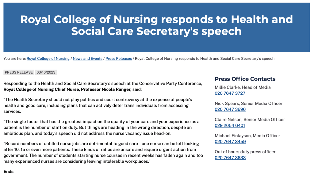Click the 'Out of hours duty press officer' label
The width and height of the screenshot is (314, 175).
coord(245,152)
